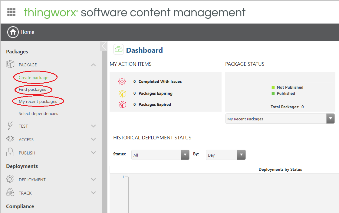Image resolution: width=339 pixels, height=213 pixels.
Task: Click the ACCESS eye icon
Action: click(10, 139)
